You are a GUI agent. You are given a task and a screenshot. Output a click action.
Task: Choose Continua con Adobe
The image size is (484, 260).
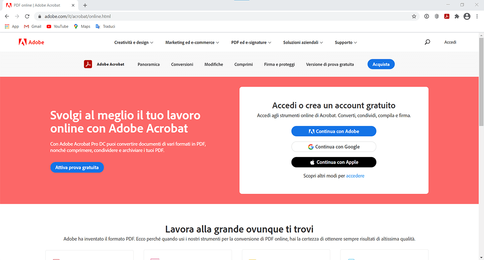click(x=334, y=131)
